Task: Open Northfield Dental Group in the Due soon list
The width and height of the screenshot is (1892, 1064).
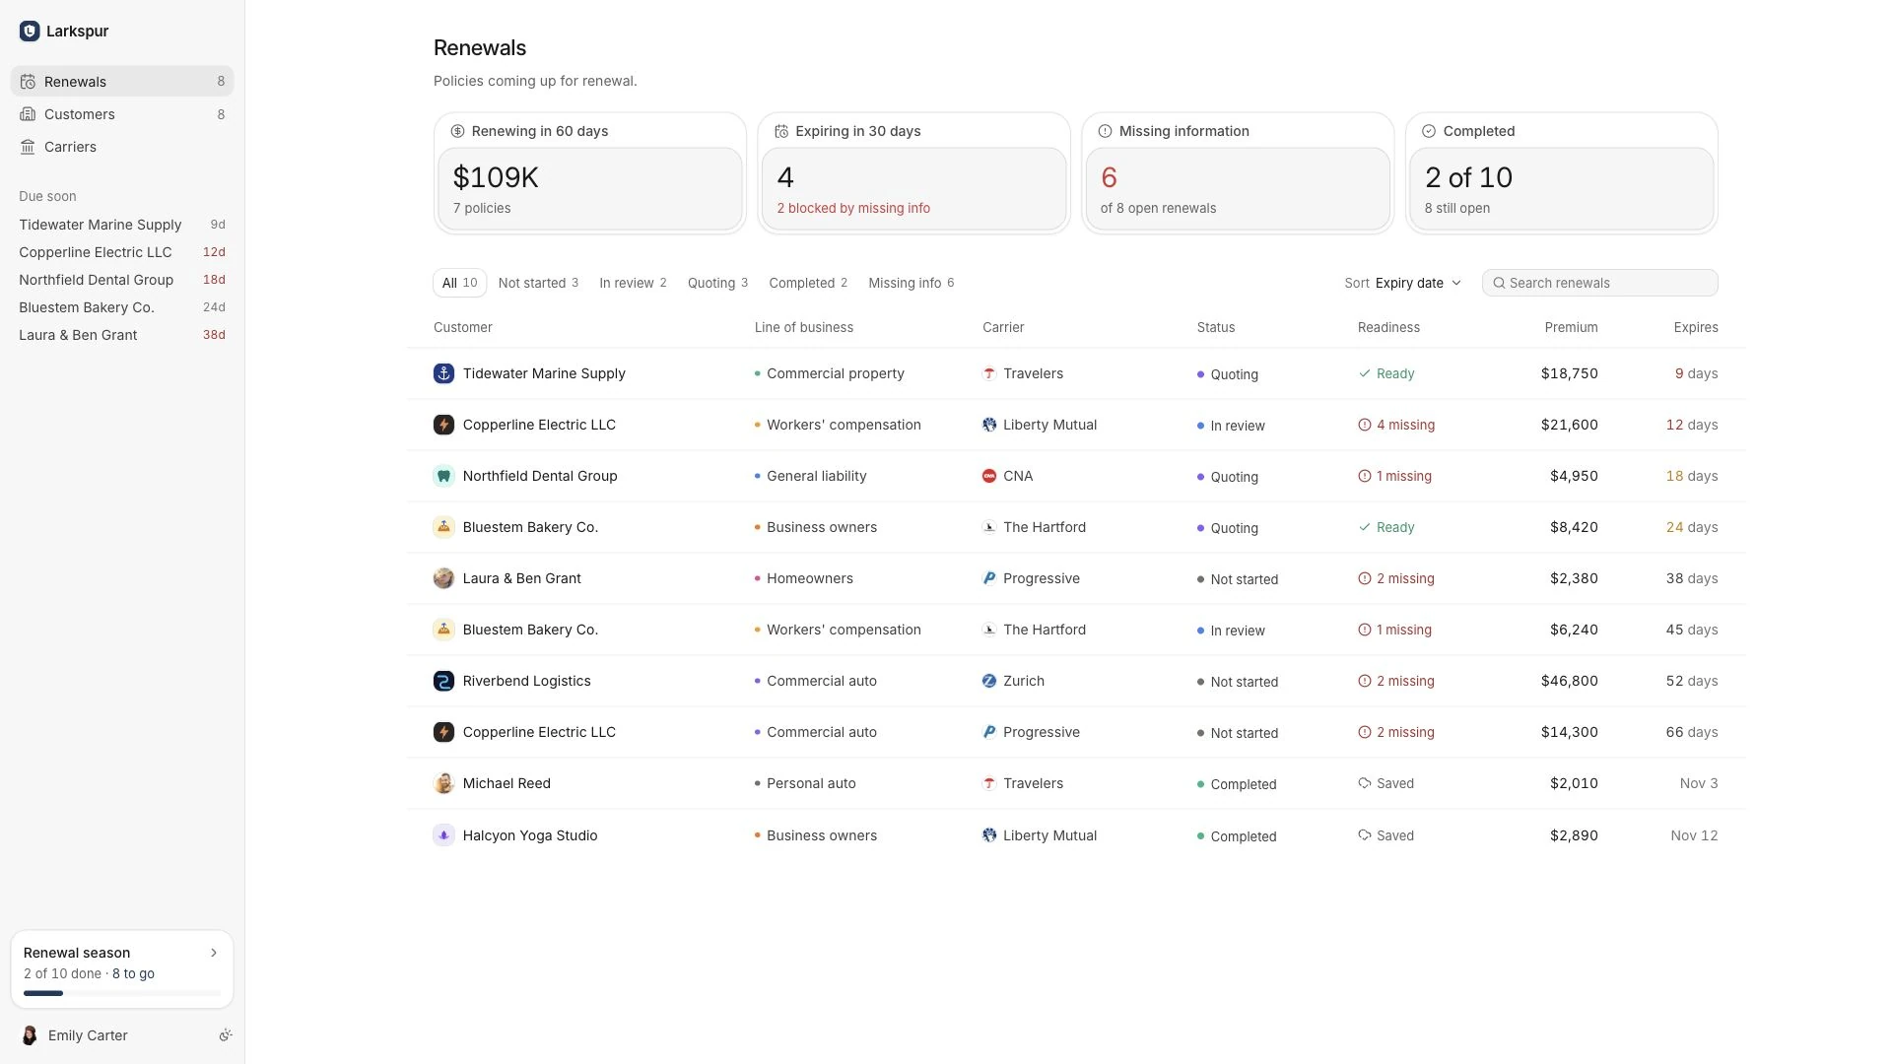Action: 122,280
